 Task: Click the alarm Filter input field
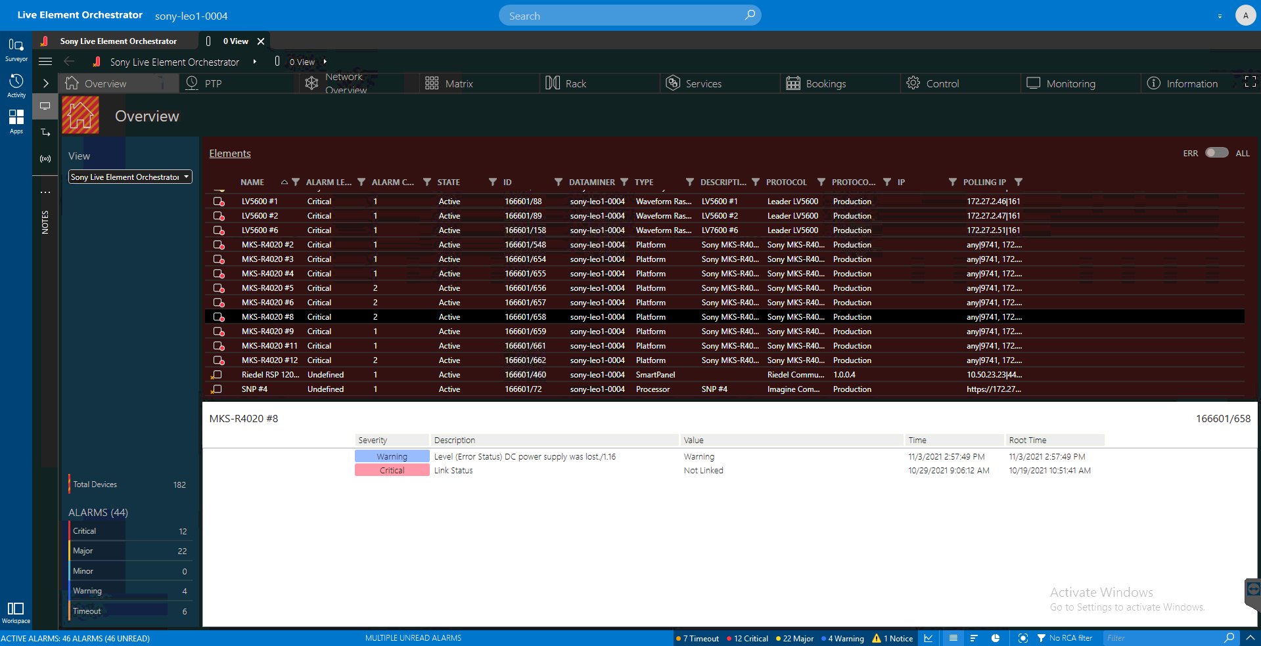(x=1162, y=637)
